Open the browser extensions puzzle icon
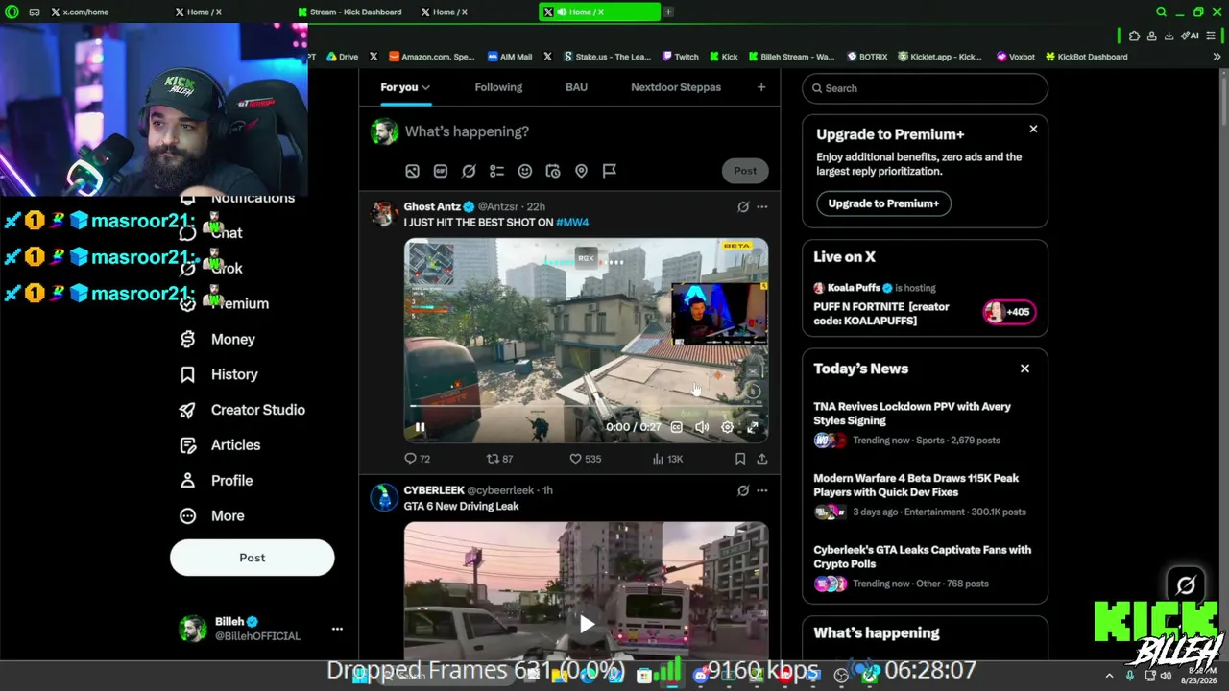Viewport: 1229px width, 691px height. [1134, 36]
